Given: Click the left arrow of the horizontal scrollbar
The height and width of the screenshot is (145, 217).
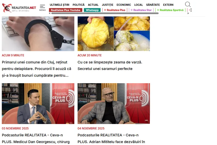Looking at the screenshot, I should point(50,13).
